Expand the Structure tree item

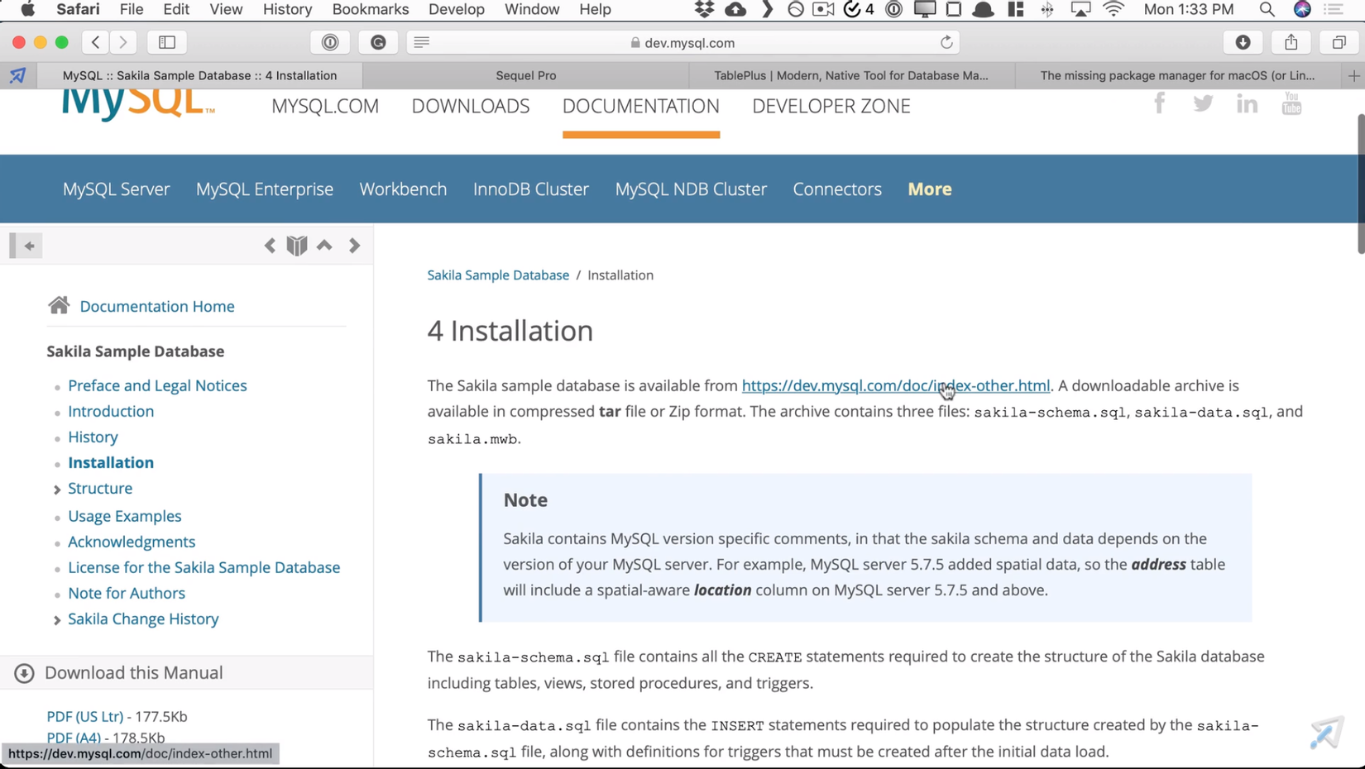point(57,490)
